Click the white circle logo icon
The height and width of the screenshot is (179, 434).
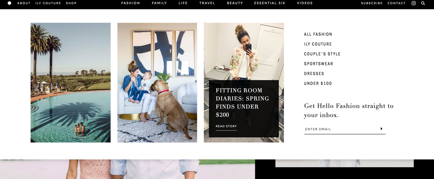click(x=9, y=3)
